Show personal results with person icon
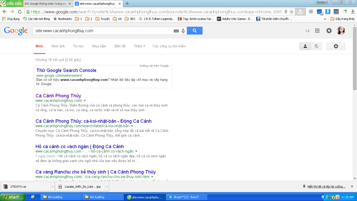This screenshot has width=357, height=201. pyautogui.click(x=305, y=46)
